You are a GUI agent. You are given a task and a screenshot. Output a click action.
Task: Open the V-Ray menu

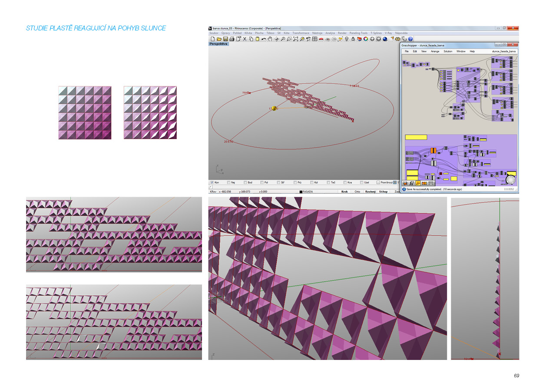point(388,33)
